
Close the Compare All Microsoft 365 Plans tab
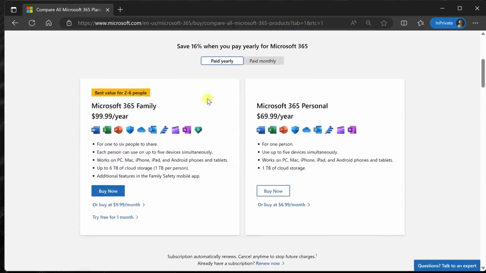[x=107, y=9]
